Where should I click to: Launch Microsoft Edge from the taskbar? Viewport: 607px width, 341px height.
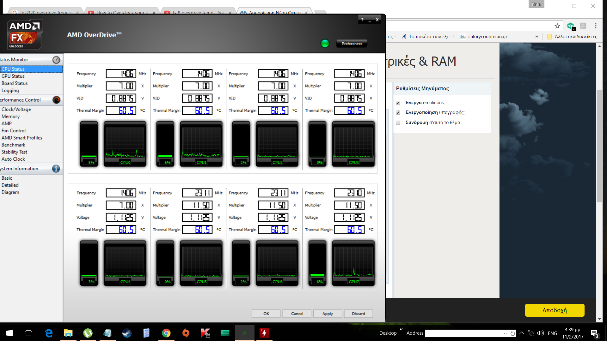coord(49,333)
